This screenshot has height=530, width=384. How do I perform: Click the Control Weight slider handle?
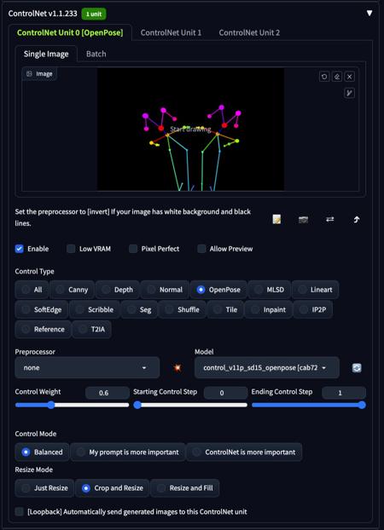(51, 405)
